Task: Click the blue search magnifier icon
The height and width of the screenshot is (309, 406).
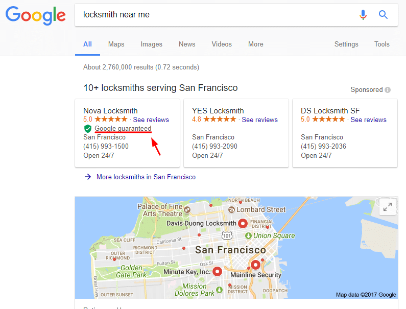Action: point(383,15)
